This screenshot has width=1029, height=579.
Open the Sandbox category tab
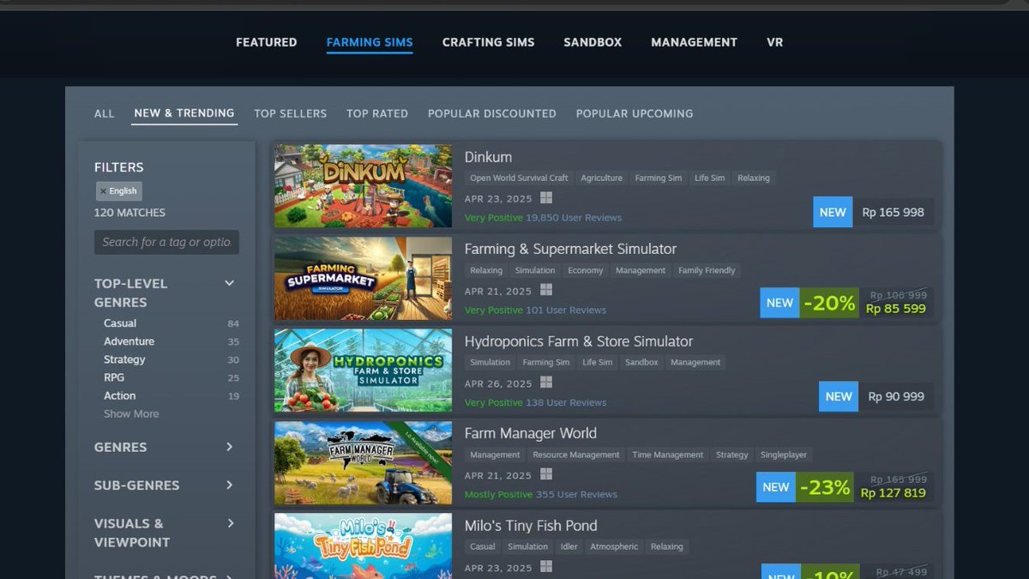(x=593, y=42)
